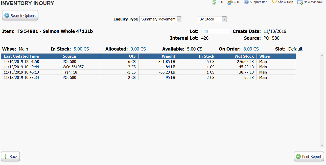326x165 pixels.
Task: Click the Search Options button label
Action: point(23,15)
